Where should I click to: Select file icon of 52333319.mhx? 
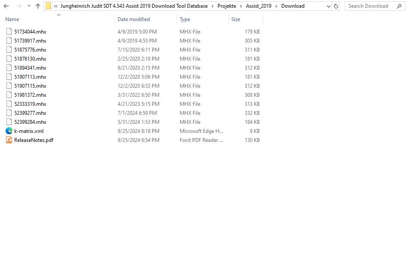9,104
